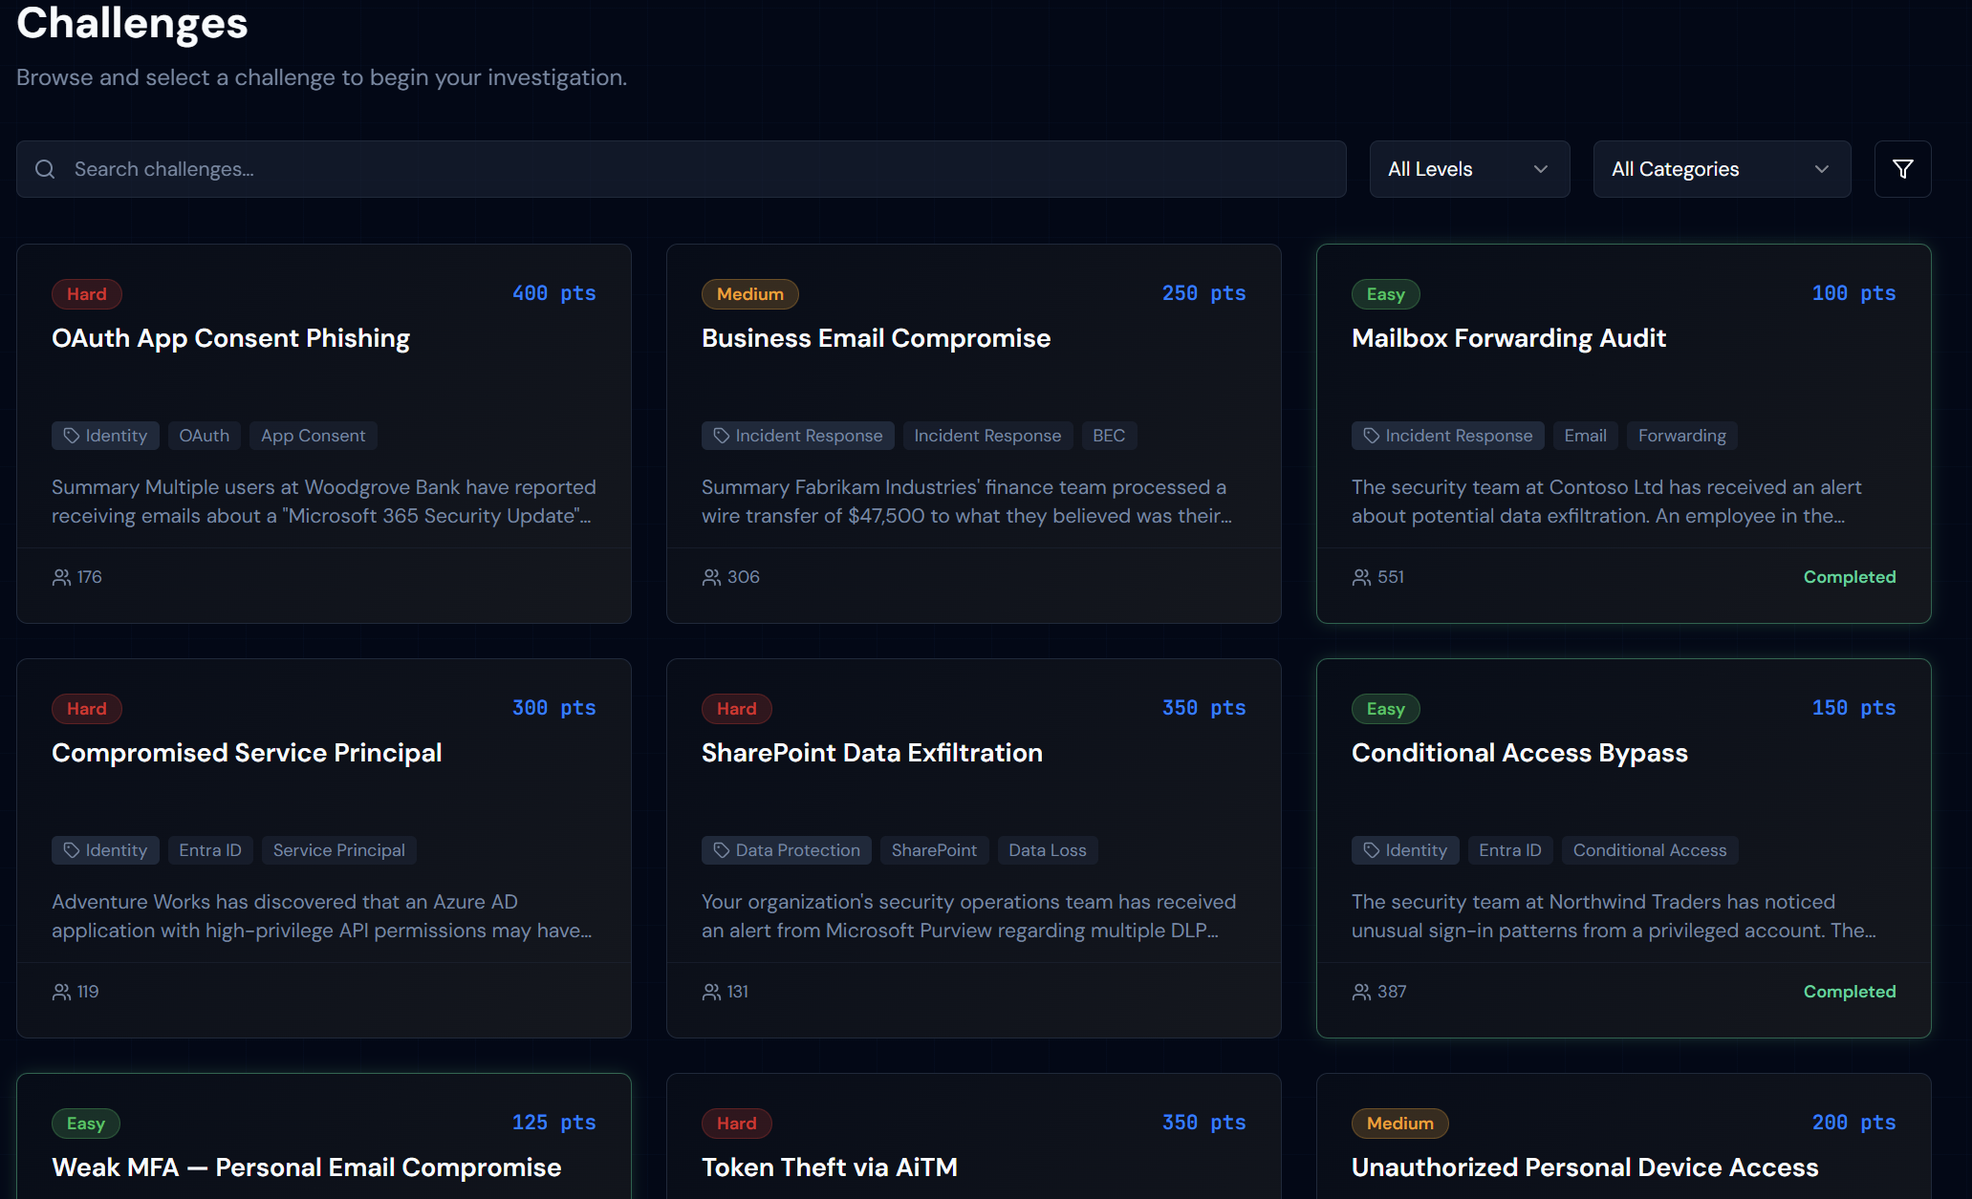Click participants icon beside 306 count
Image resolution: width=1972 pixels, height=1199 pixels.
[x=711, y=577]
